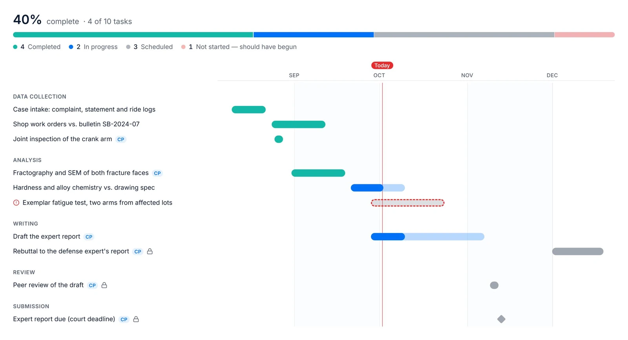Viewport: 628px width, 340px height.
Task: Click the warning icon beside Exemplar fatigue test
Action: click(x=16, y=203)
